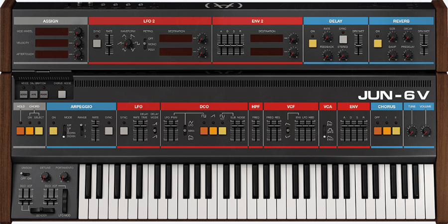Viewport: 448px width, 224px height.
Task: Select AVG voice calibration
Action: (34, 95)
